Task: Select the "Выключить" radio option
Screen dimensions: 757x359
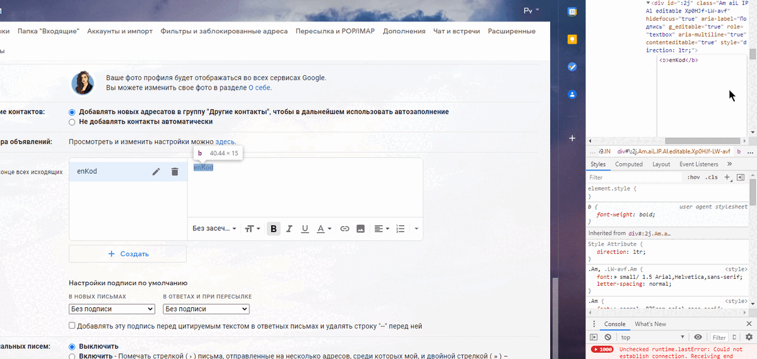Action: point(72,346)
